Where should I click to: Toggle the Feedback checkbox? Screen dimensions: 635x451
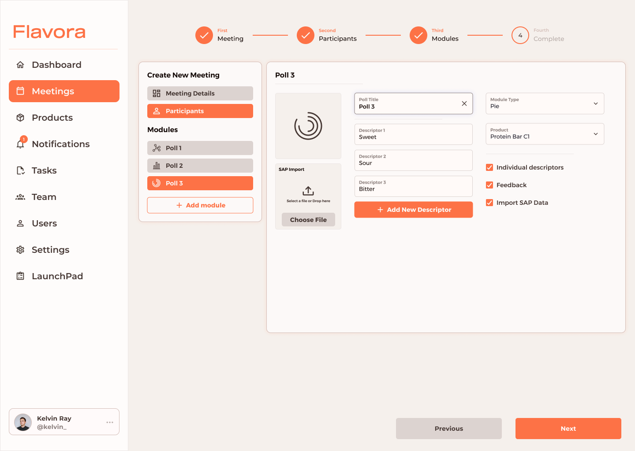489,185
